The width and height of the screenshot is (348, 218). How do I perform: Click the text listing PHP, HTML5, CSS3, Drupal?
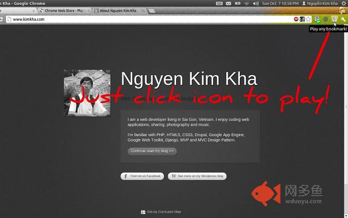[186, 137]
